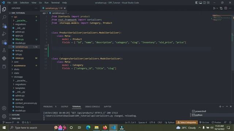Expand the shots folder
The image size is (234, 131).
[16, 70]
